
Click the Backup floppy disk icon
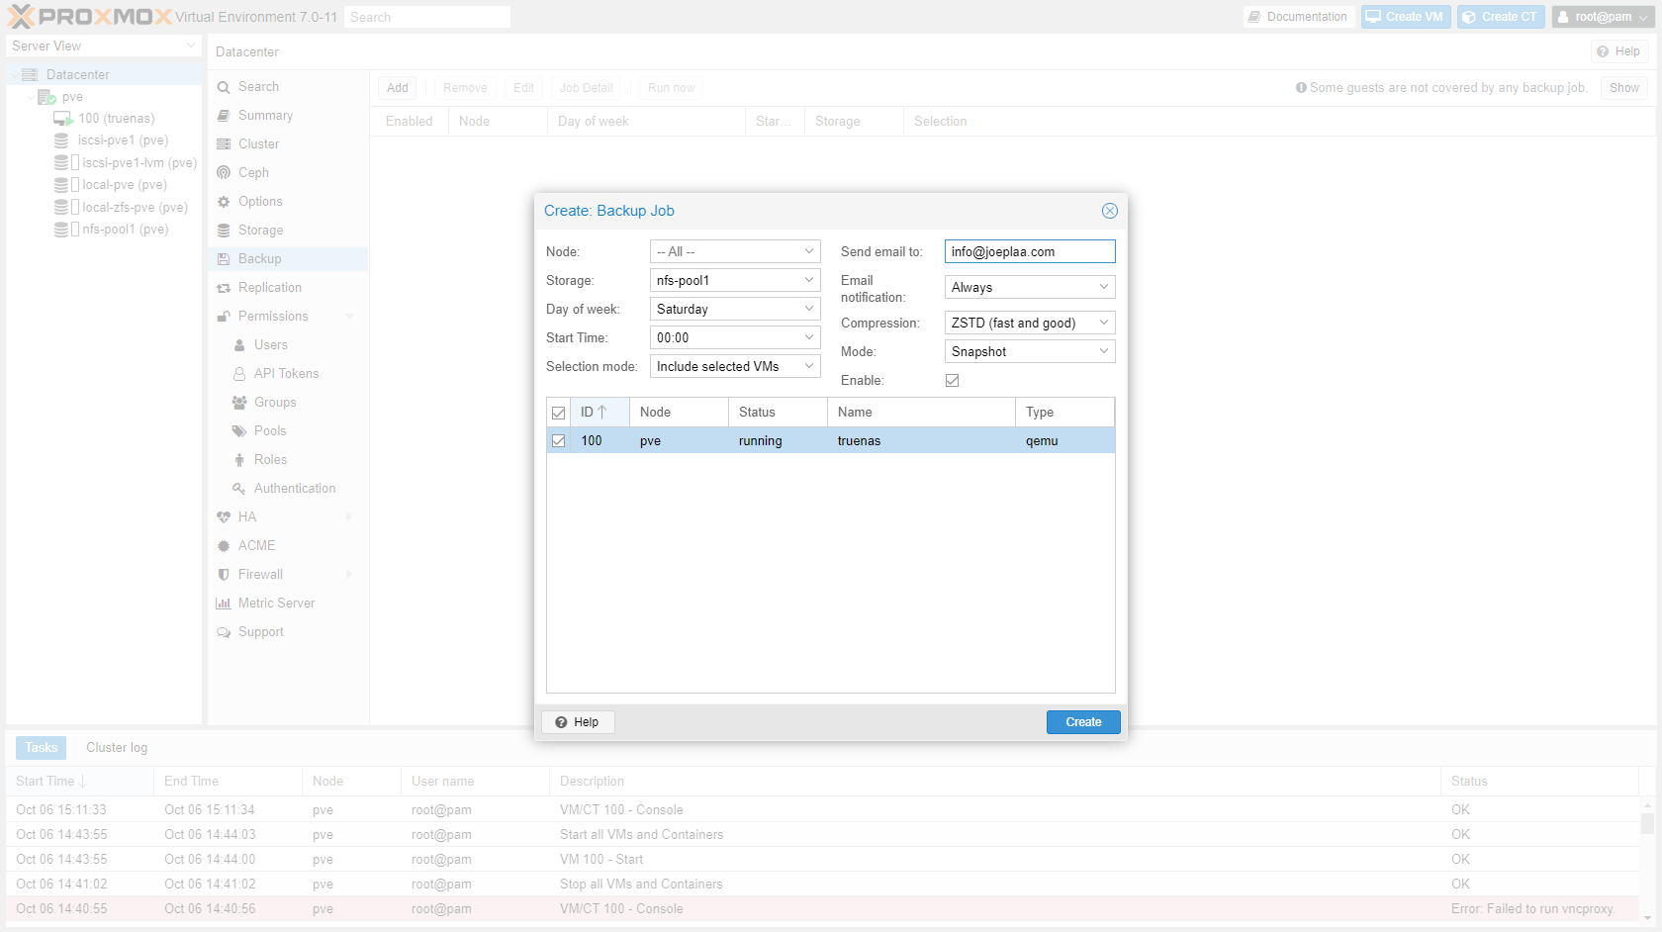click(x=224, y=259)
